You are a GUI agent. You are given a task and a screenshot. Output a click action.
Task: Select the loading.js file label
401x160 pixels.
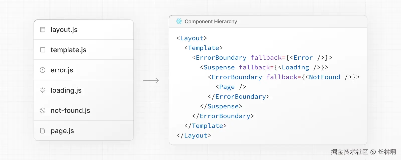click(x=66, y=90)
